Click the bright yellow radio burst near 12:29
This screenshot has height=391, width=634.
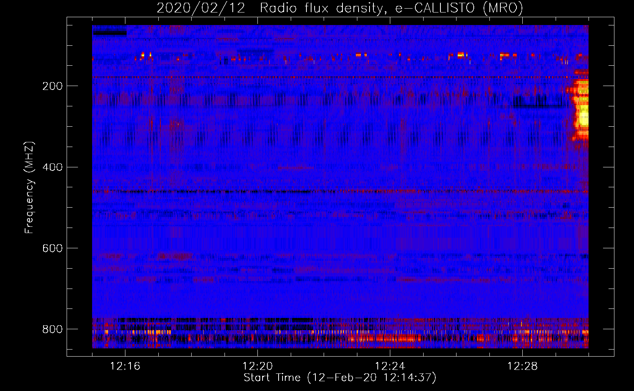pos(581,106)
